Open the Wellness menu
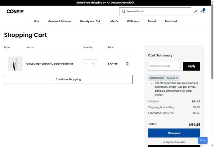This screenshot has height=147, width=214. (133, 21)
